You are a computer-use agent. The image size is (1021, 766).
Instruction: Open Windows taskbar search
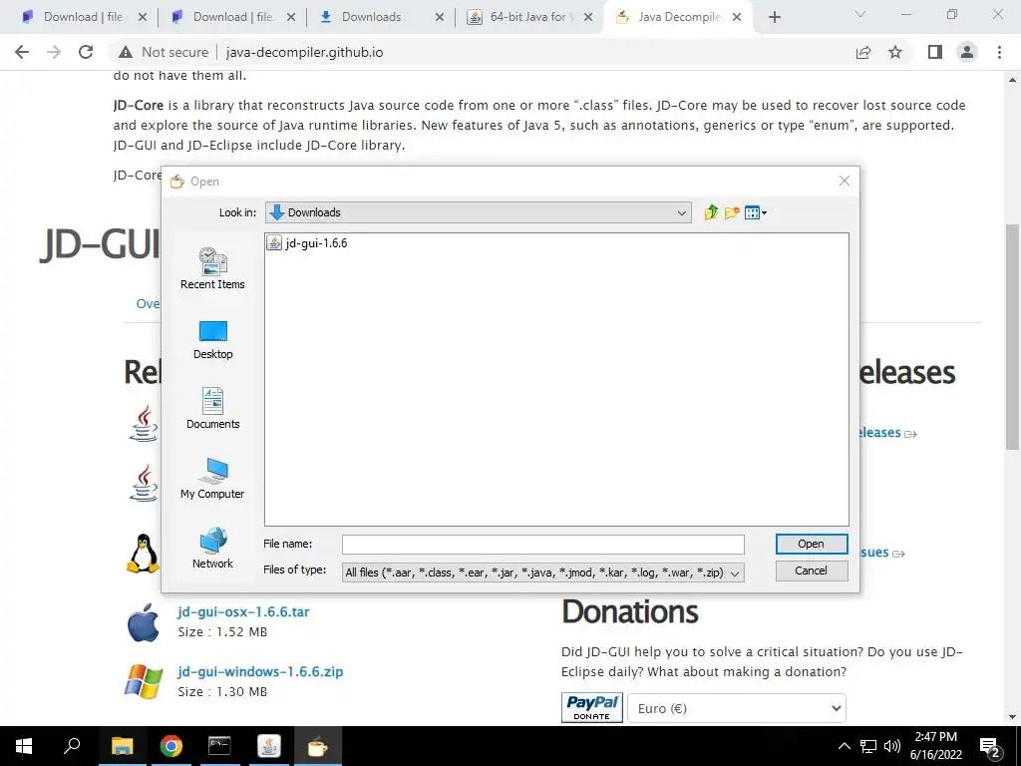coord(72,746)
